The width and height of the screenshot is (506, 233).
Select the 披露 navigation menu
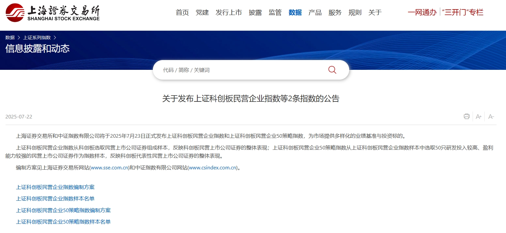[x=255, y=13]
